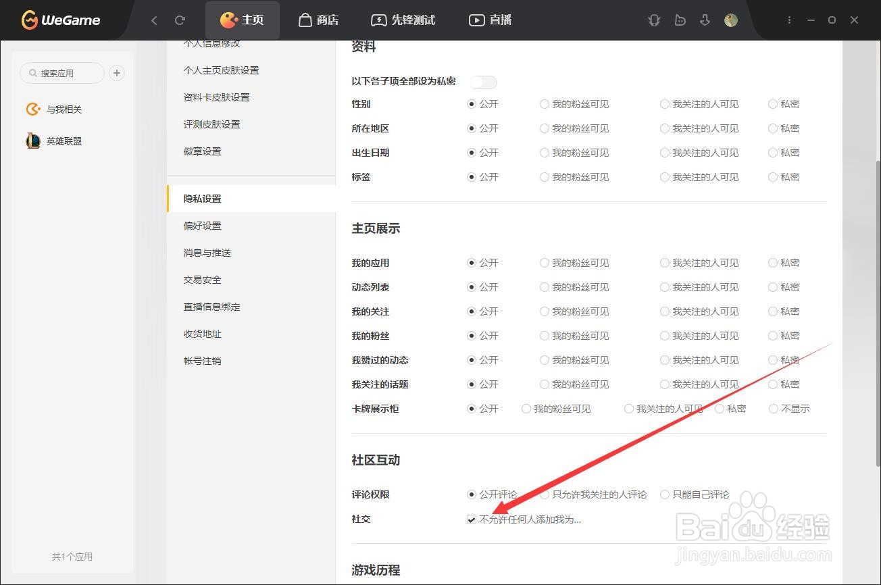Open the 商店 tab
The image size is (881, 585).
318,20
